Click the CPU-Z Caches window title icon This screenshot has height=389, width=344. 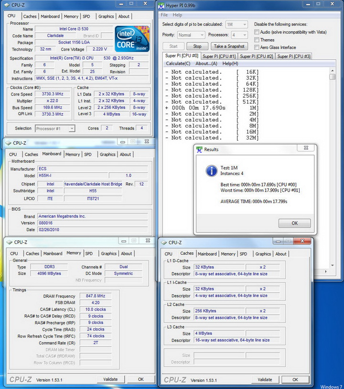click(164, 243)
